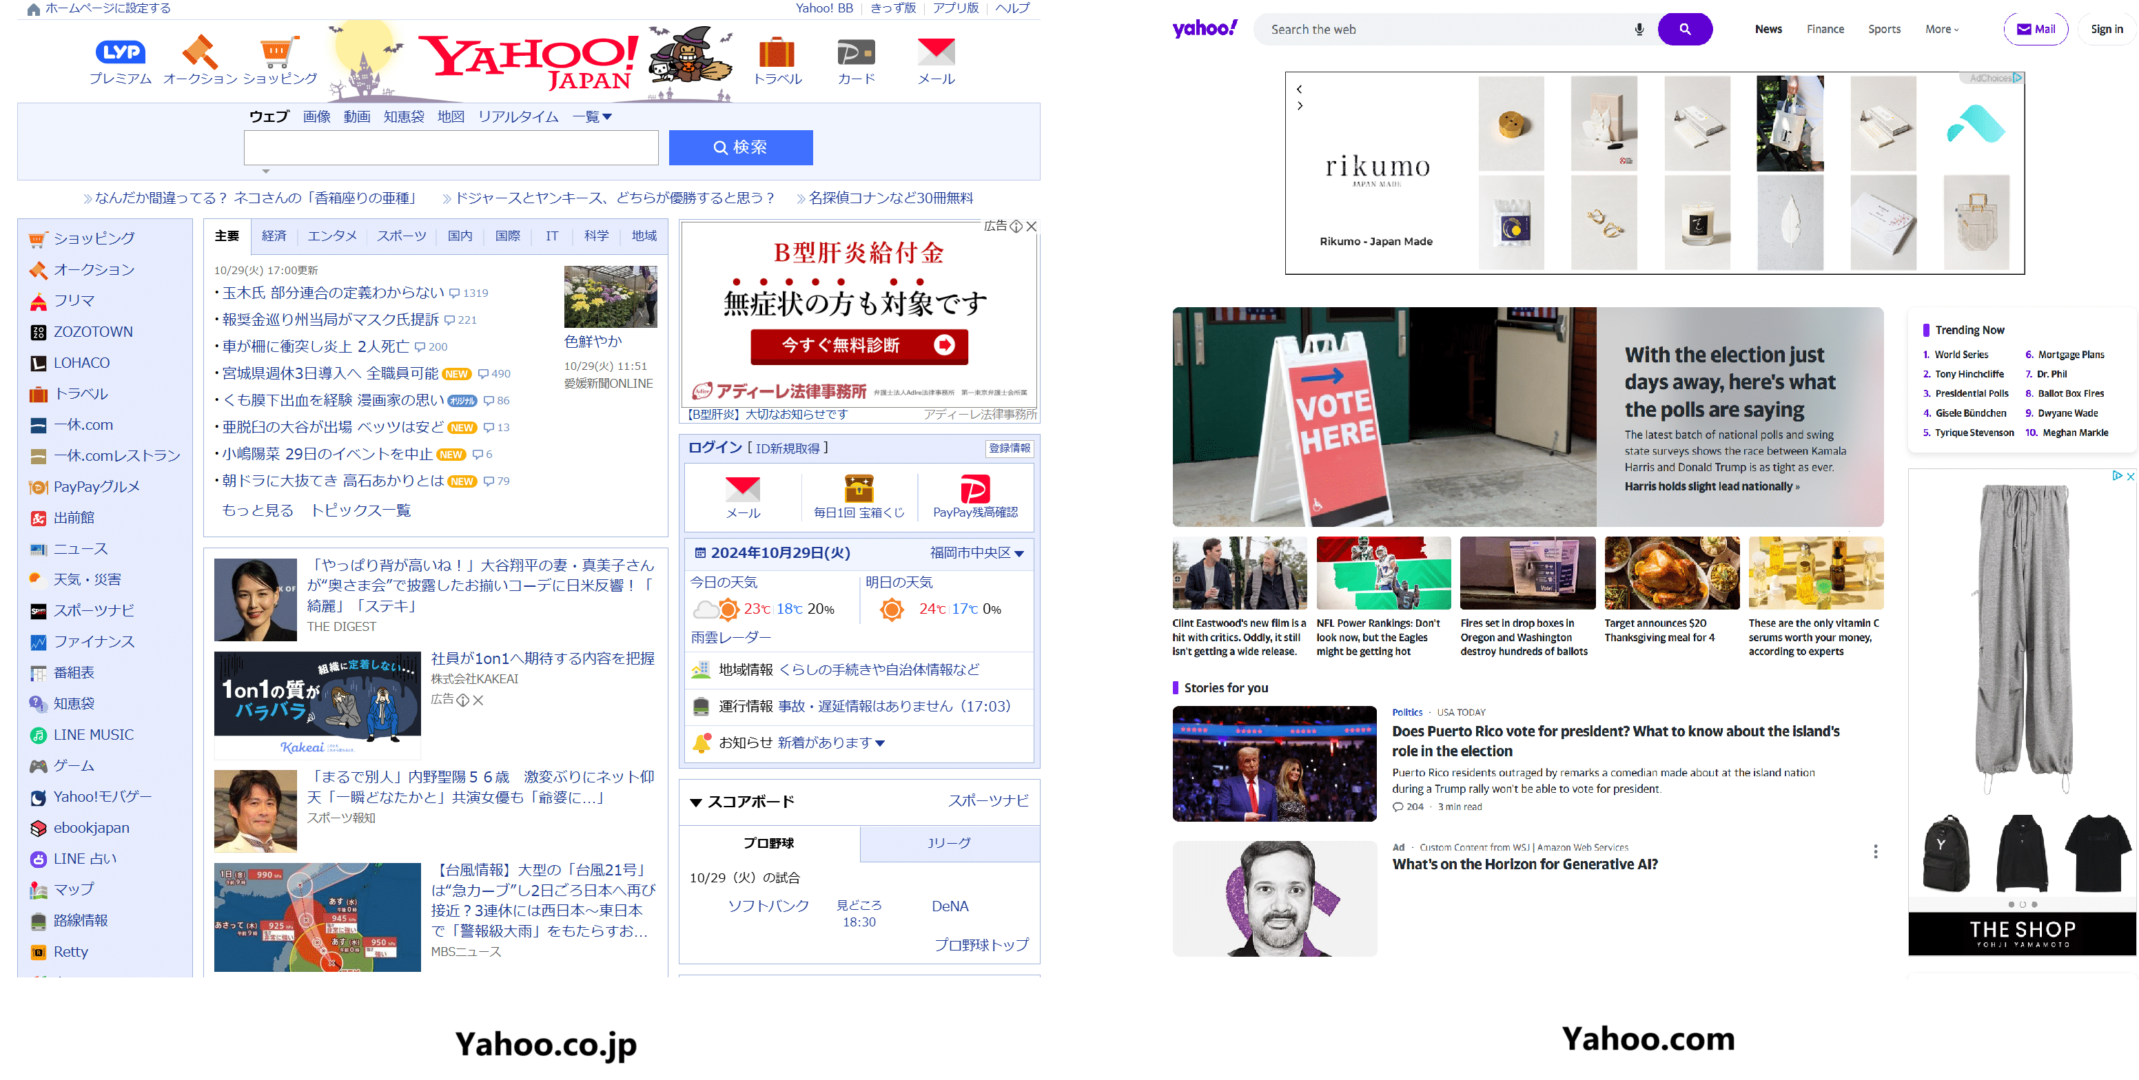Open the ID新規取得 link

(x=787, y=448)
